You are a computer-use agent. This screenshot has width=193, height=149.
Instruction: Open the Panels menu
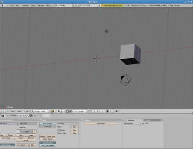13,116
